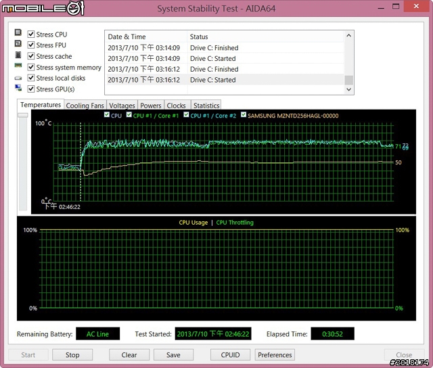Open the Voltages tab
This screenshot has height=368, width=433.
122,106
